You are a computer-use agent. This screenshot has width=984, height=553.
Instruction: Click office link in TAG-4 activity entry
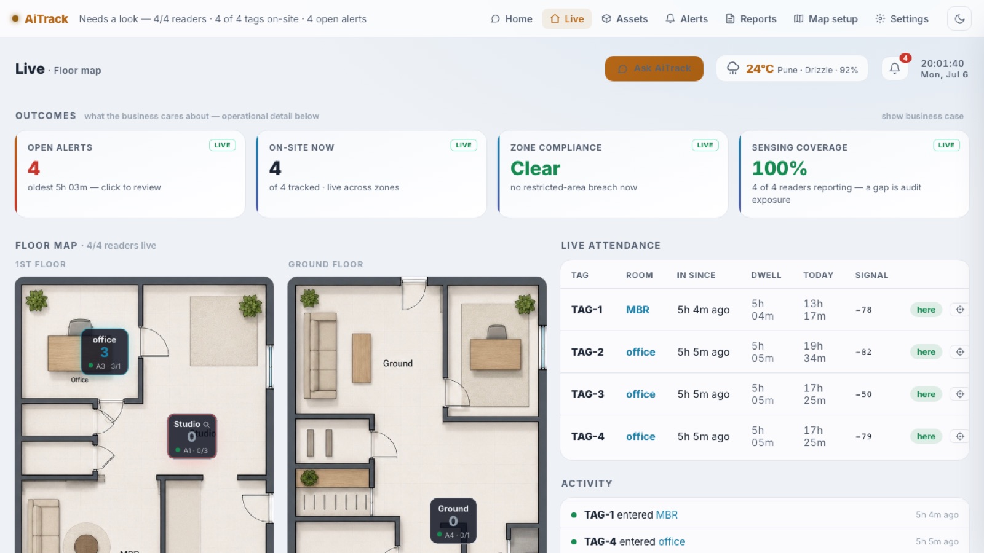point(672,541)
